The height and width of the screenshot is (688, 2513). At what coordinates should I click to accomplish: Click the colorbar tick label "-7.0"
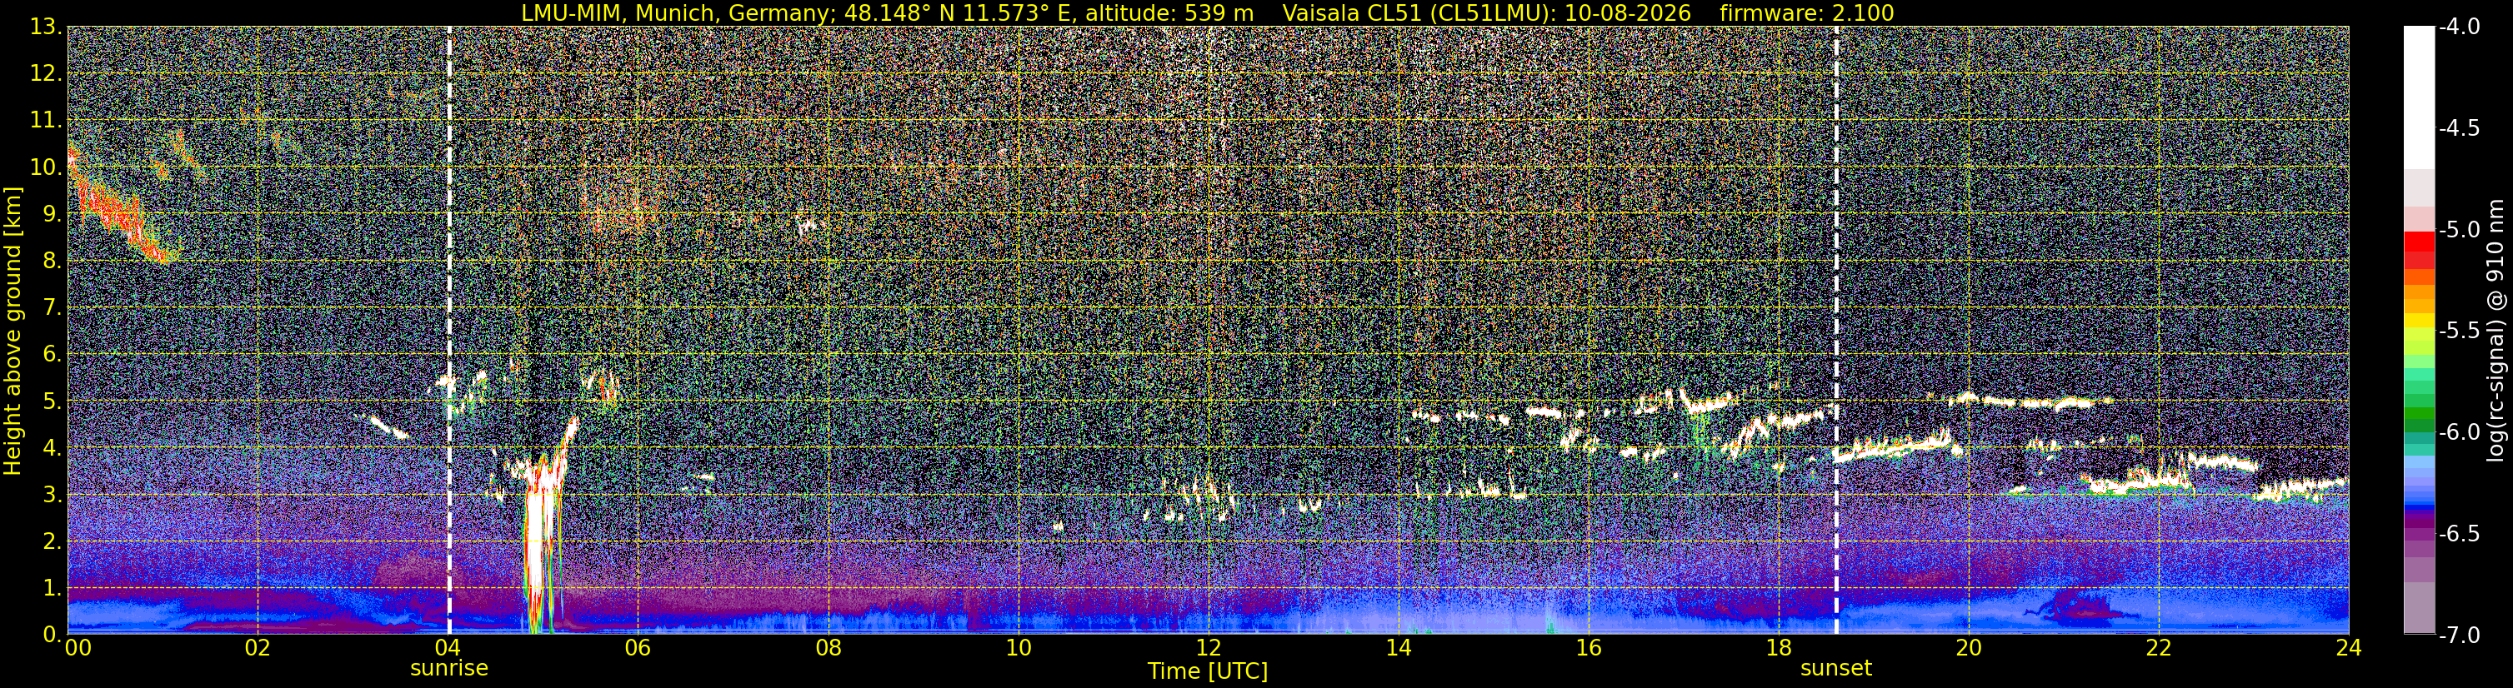[x=2458, y=636]
